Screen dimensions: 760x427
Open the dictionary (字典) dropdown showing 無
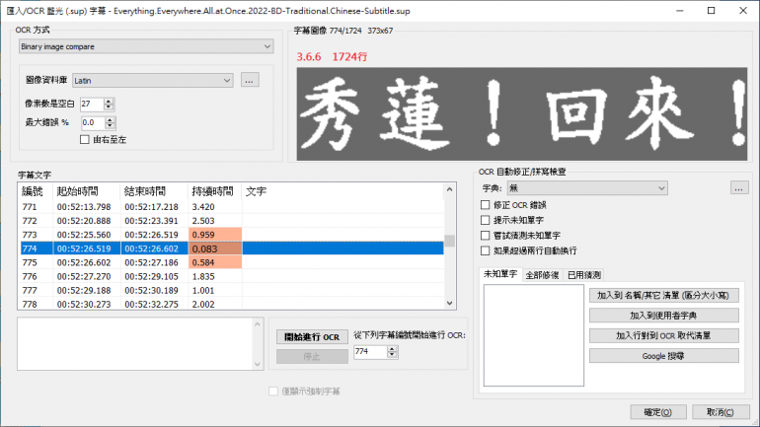pos(587,187)
